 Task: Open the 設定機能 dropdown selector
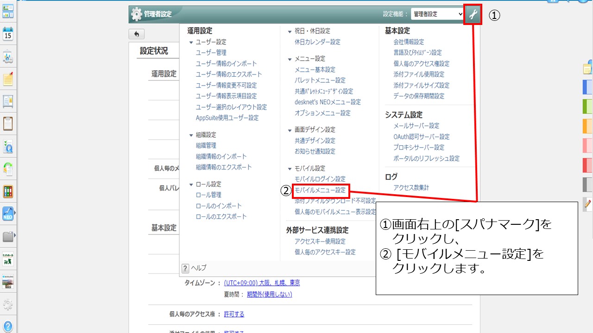[437, 14]
